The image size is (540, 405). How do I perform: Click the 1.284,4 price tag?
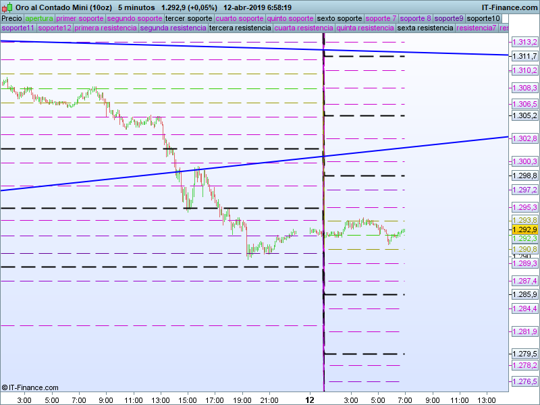524,308
